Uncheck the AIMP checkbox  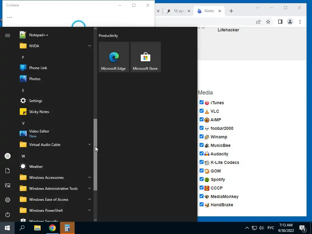point(202,119)
